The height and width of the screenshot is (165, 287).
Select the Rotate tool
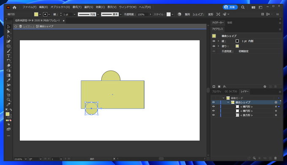[x=8, y=61]
